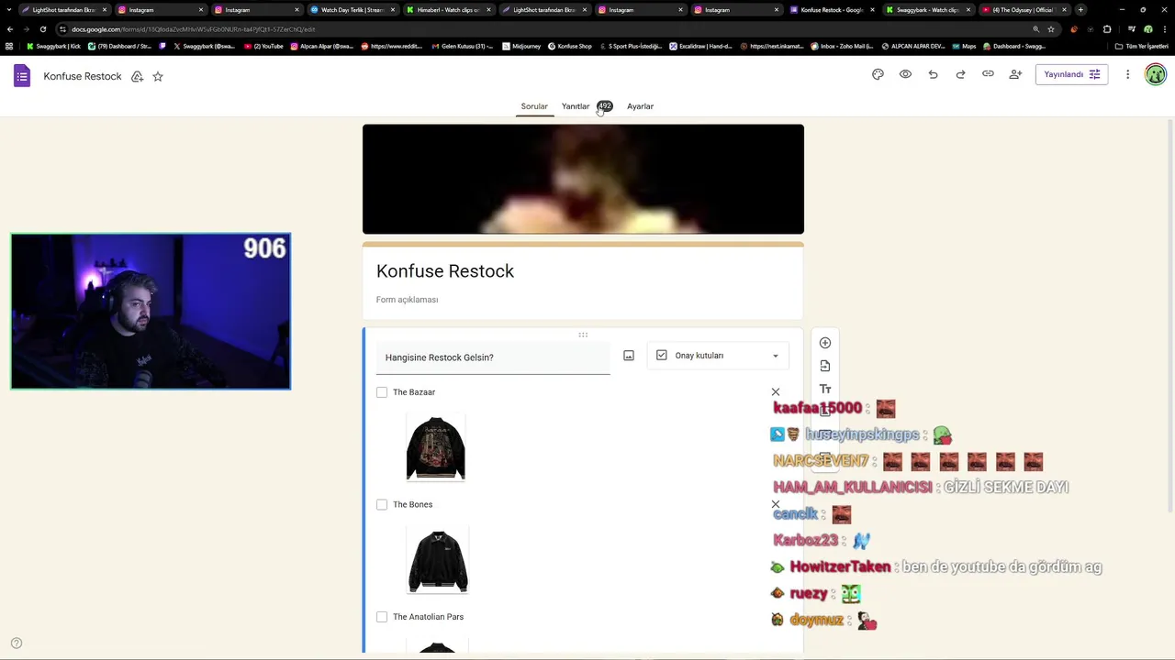Open the YouTube bookmark
Image resolution: width=1175 pixels, height=660 pixels.
263,46
